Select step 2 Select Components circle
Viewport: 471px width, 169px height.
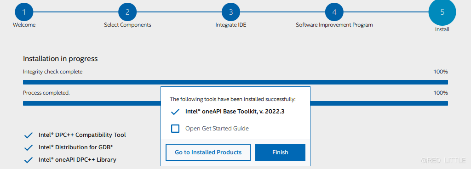tap(127, 12)
